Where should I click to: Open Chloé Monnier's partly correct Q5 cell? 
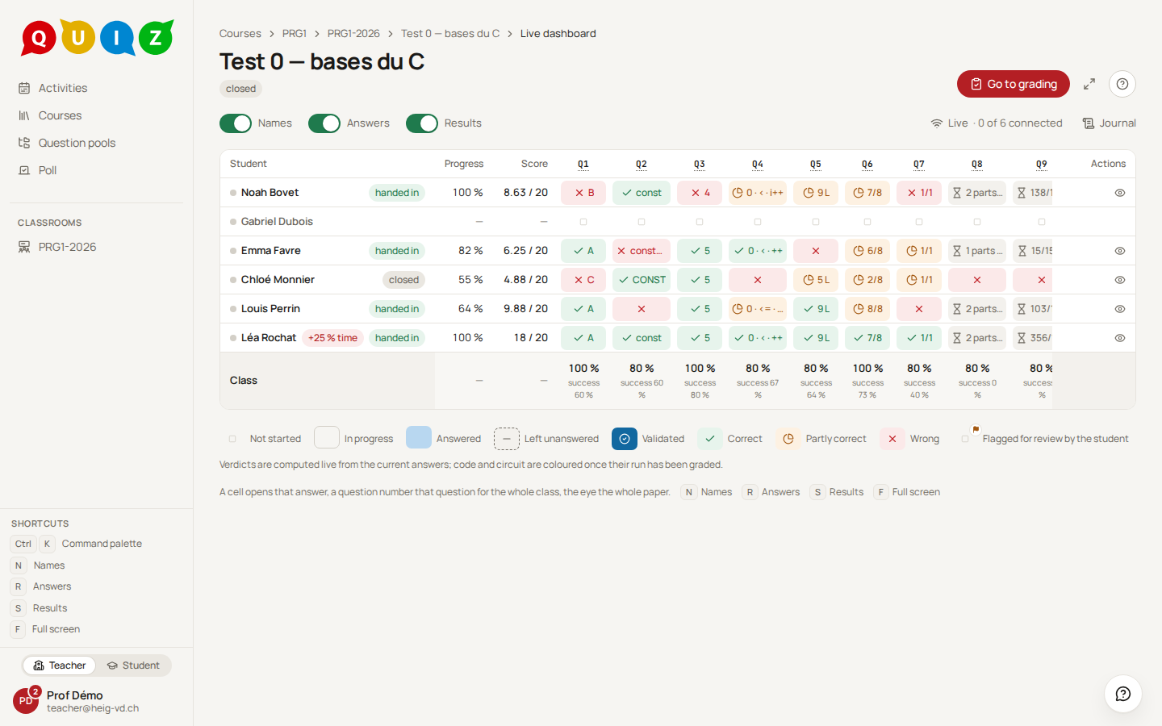[x=816, y=280]
